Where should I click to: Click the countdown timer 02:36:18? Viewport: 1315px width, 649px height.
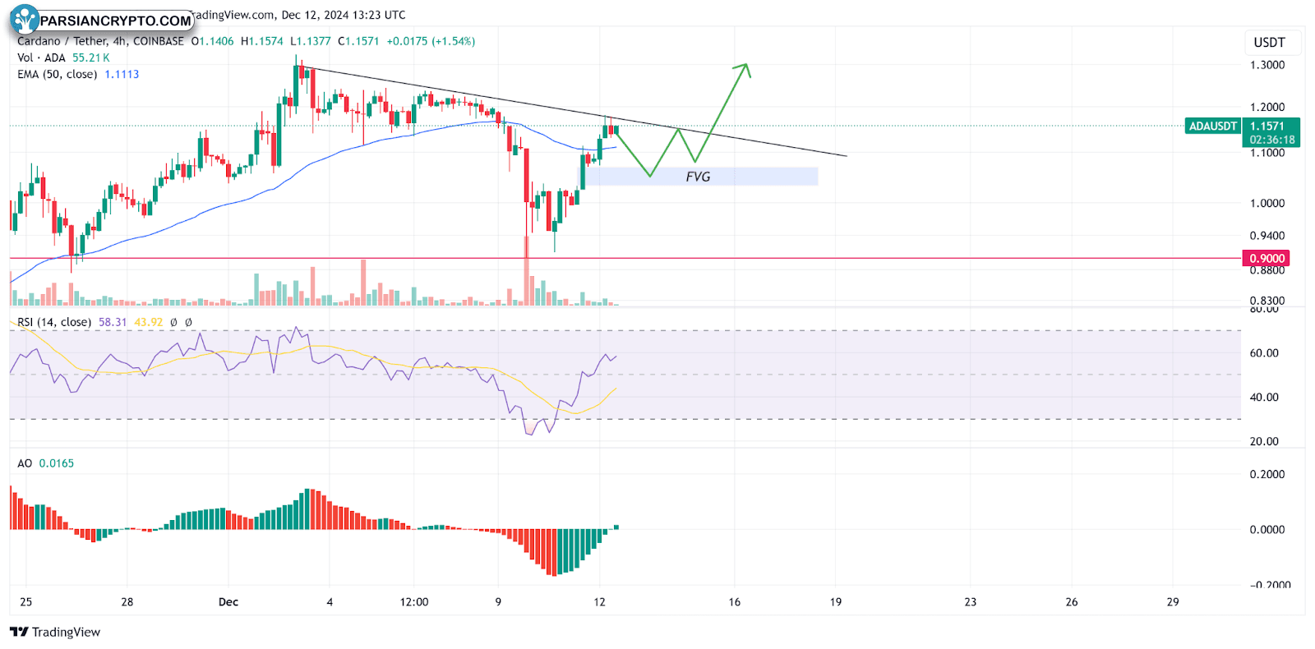click(x=1271, y=140)
